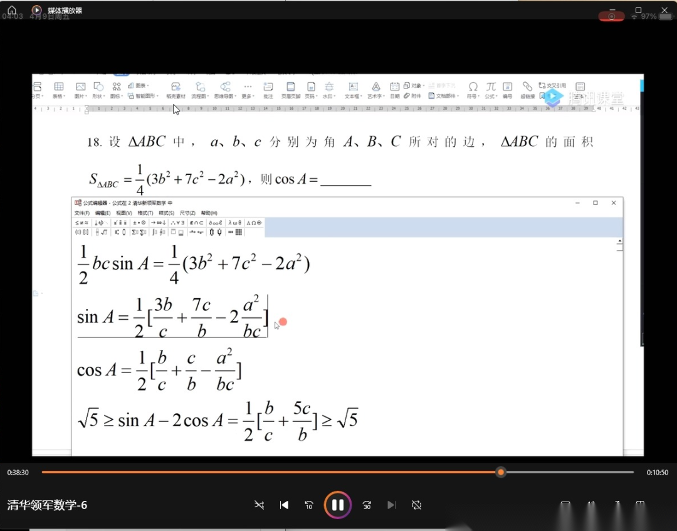Pause the video with the center button
The height and width of the screenshot is (531, 677).
coord(337,505)
